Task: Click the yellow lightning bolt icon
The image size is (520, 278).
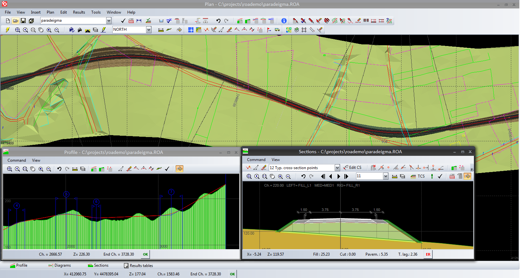Action: pyautogui.click(x=8, y=30)
